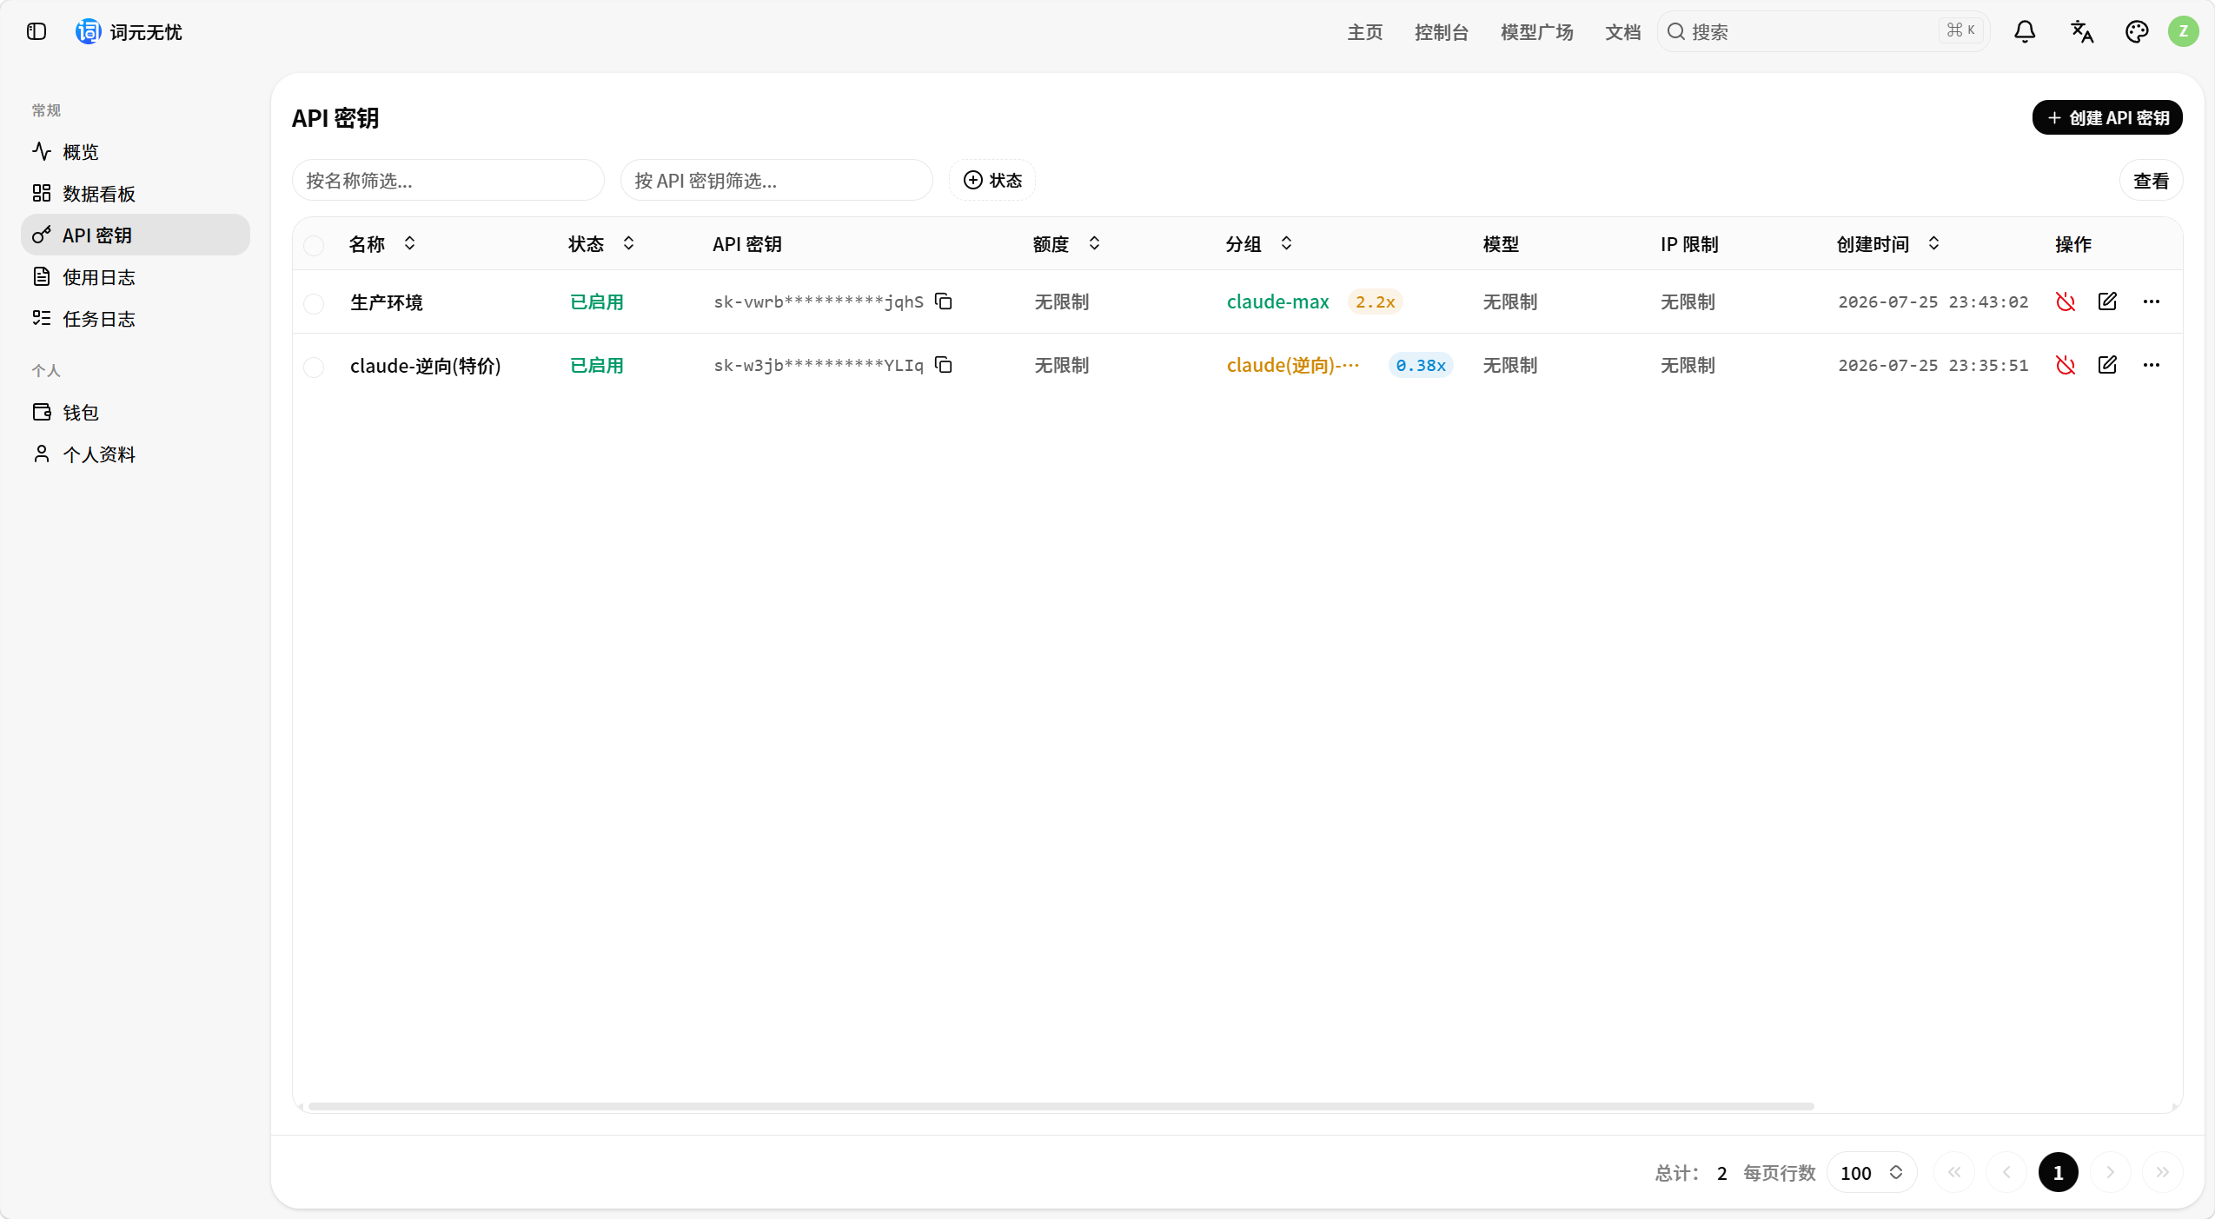Select API 密钥 in the sidebar

coord(136,235)
